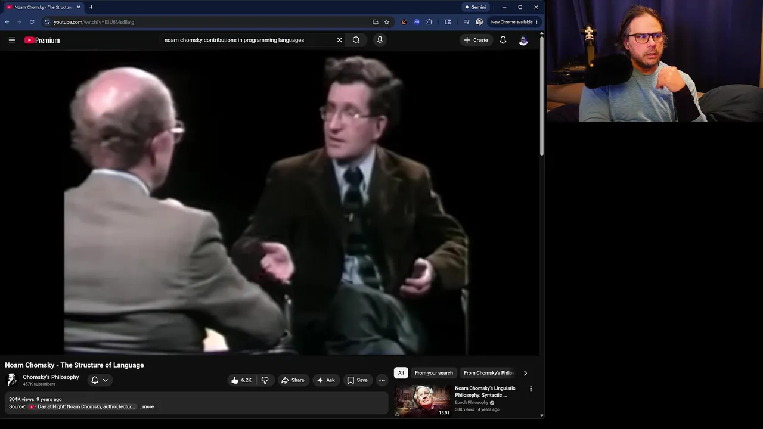Select the All filter chip

click(401, 373)
